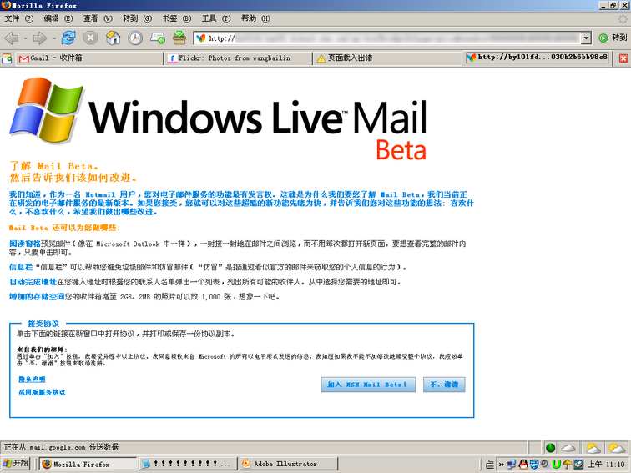Click the Firefox throbber icon in the menu bar
The image size is (631, 473).
click(623, 19)
